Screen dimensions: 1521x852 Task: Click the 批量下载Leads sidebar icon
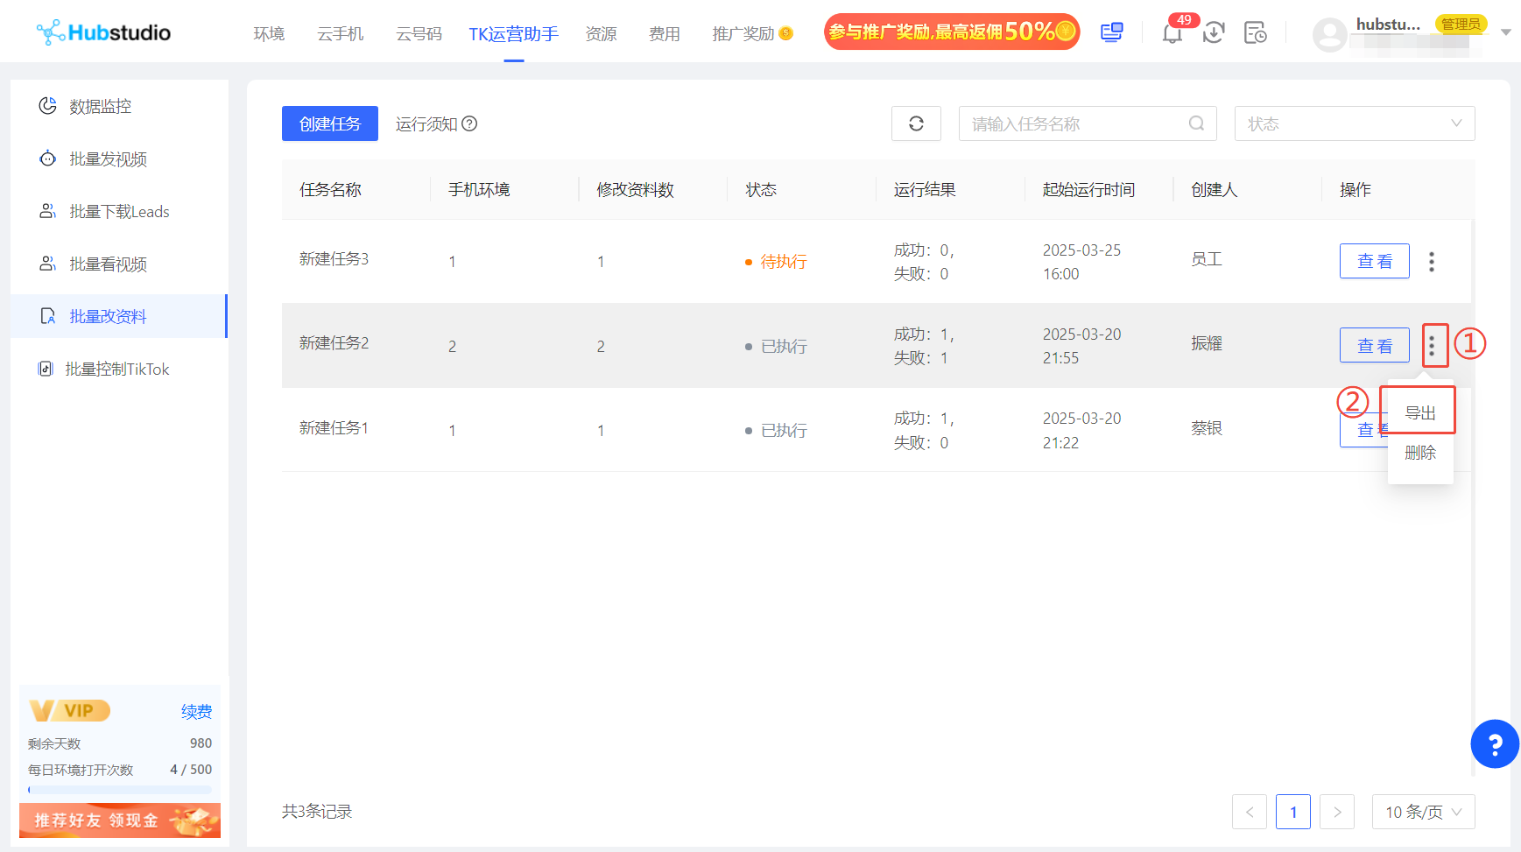click(x=48, y=211)
